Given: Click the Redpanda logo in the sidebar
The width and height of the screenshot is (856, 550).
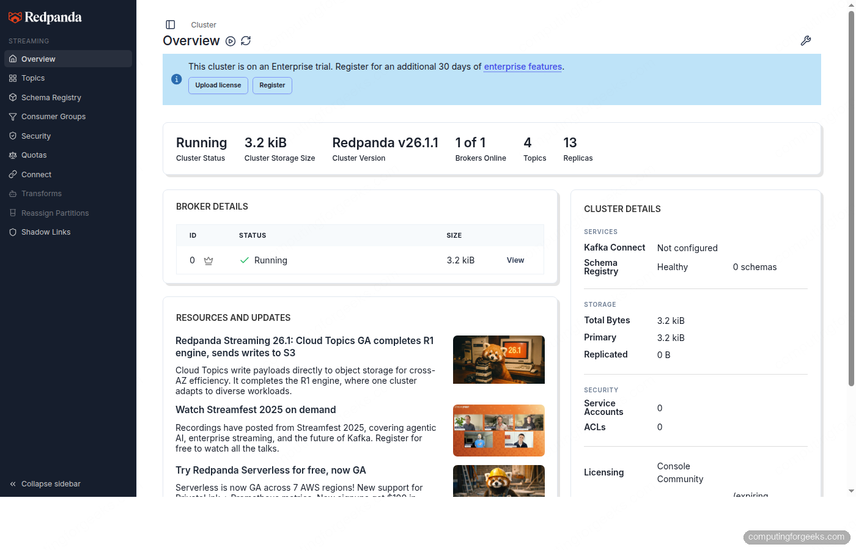Looking at the screenshot, I should tap(45, 17).
